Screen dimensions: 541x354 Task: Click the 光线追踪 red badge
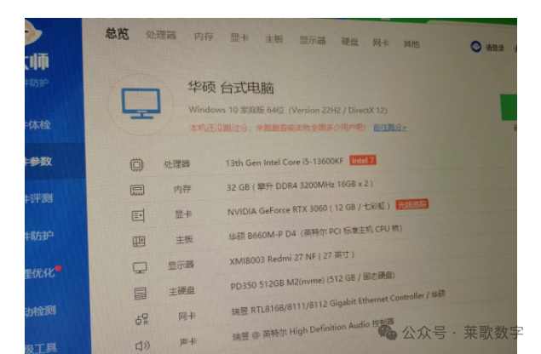(x=412, y=204)
